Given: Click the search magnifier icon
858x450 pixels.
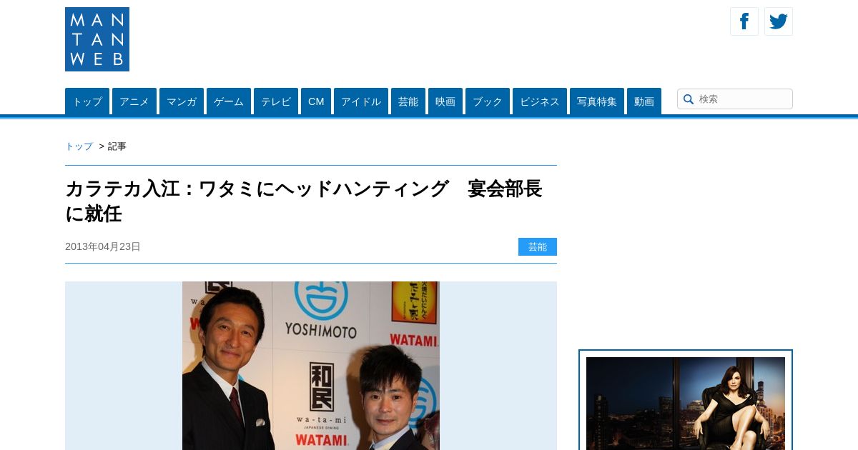Looking at the screenshot, I should [x=689, y=99].
